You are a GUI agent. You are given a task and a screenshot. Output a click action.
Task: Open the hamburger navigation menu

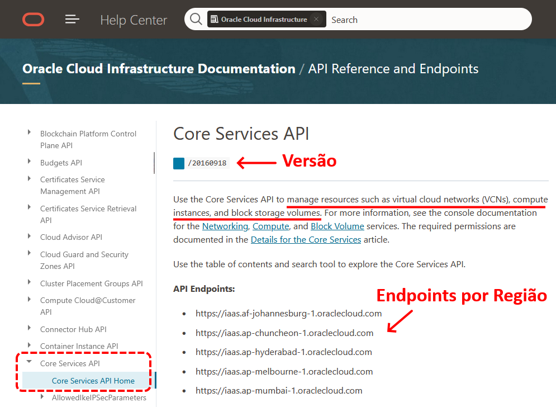72,20
